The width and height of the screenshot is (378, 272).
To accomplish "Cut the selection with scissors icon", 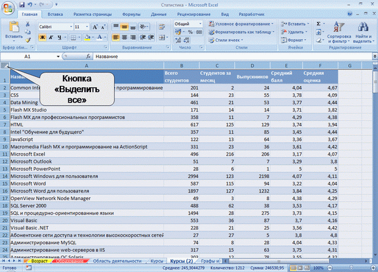I will pyautogui.click(x=27, y=24).
